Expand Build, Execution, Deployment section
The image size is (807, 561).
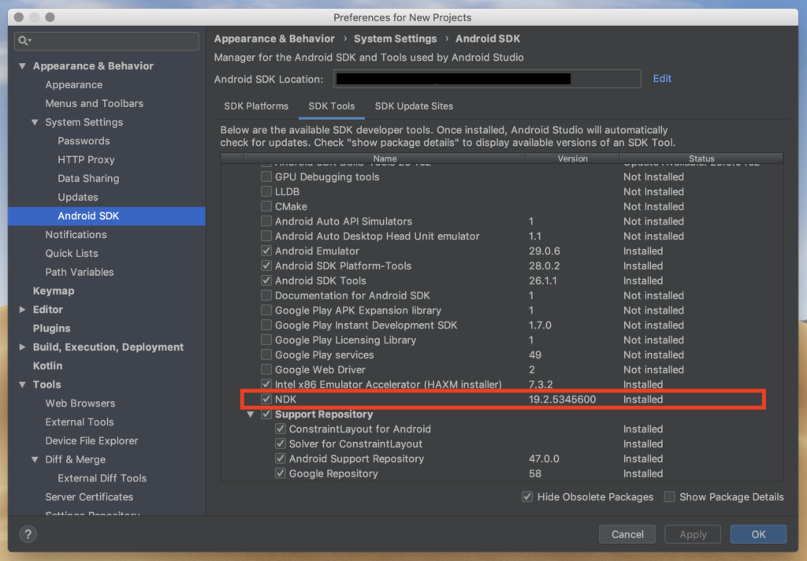[21, 347]
